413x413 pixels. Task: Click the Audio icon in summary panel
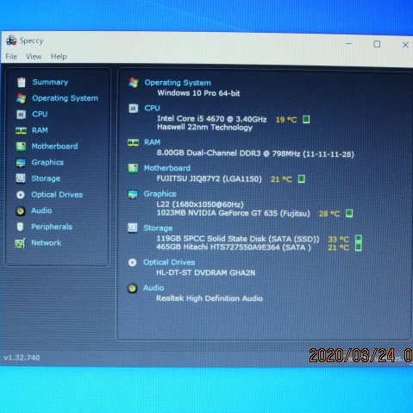coord(132,288)
